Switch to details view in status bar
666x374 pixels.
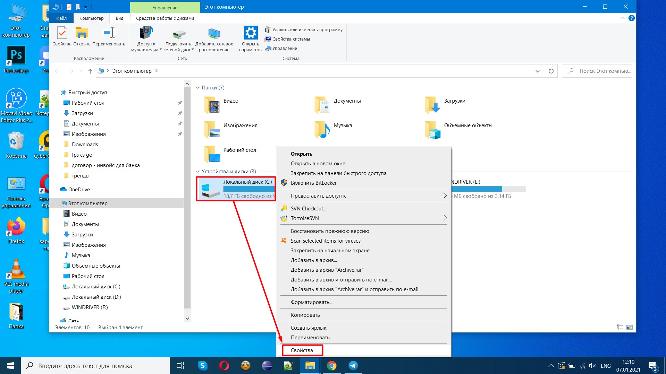620,327
